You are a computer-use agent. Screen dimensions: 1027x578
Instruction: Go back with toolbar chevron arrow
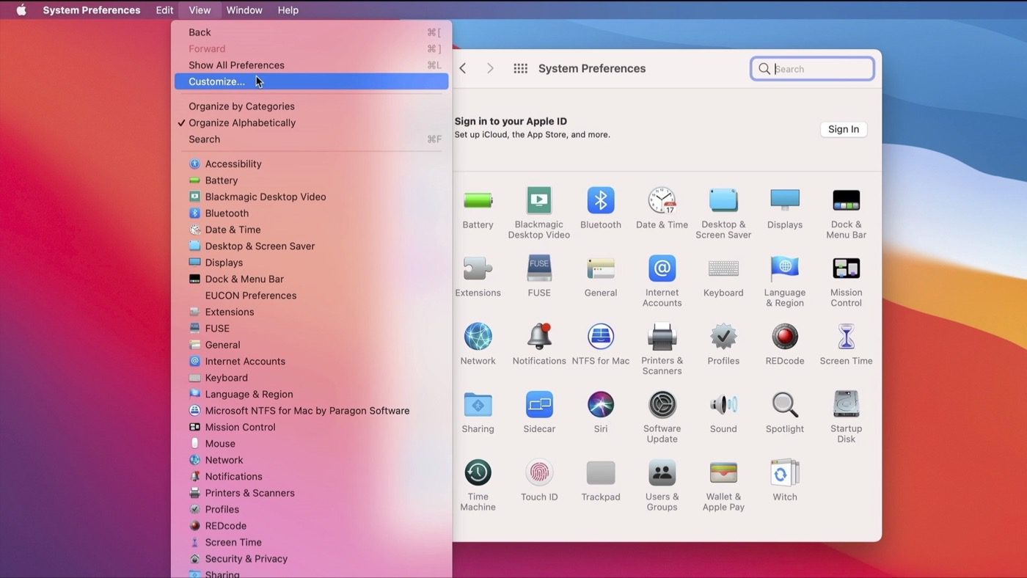click(x=463, y=68)
